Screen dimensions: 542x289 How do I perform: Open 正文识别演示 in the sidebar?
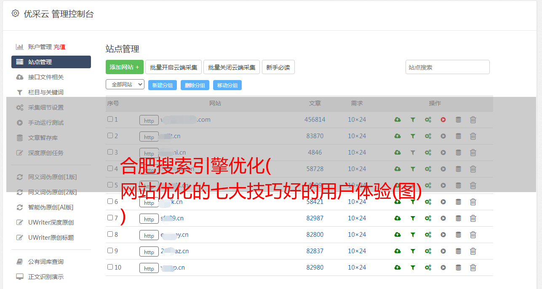[46, 277]
